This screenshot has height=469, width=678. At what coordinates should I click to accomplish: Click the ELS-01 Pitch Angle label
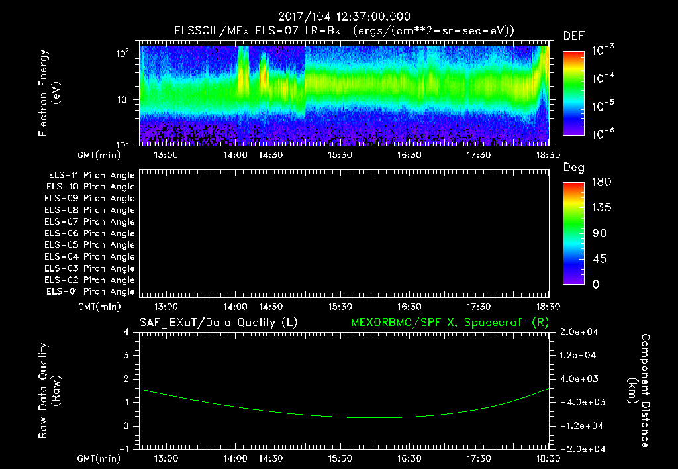90,291
